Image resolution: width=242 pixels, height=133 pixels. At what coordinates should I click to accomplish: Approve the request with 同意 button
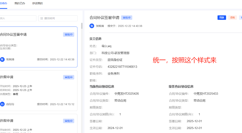click(222, 18)
